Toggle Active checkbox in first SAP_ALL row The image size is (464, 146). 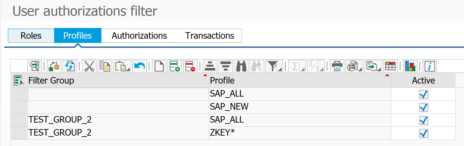(x=424, y=94)
